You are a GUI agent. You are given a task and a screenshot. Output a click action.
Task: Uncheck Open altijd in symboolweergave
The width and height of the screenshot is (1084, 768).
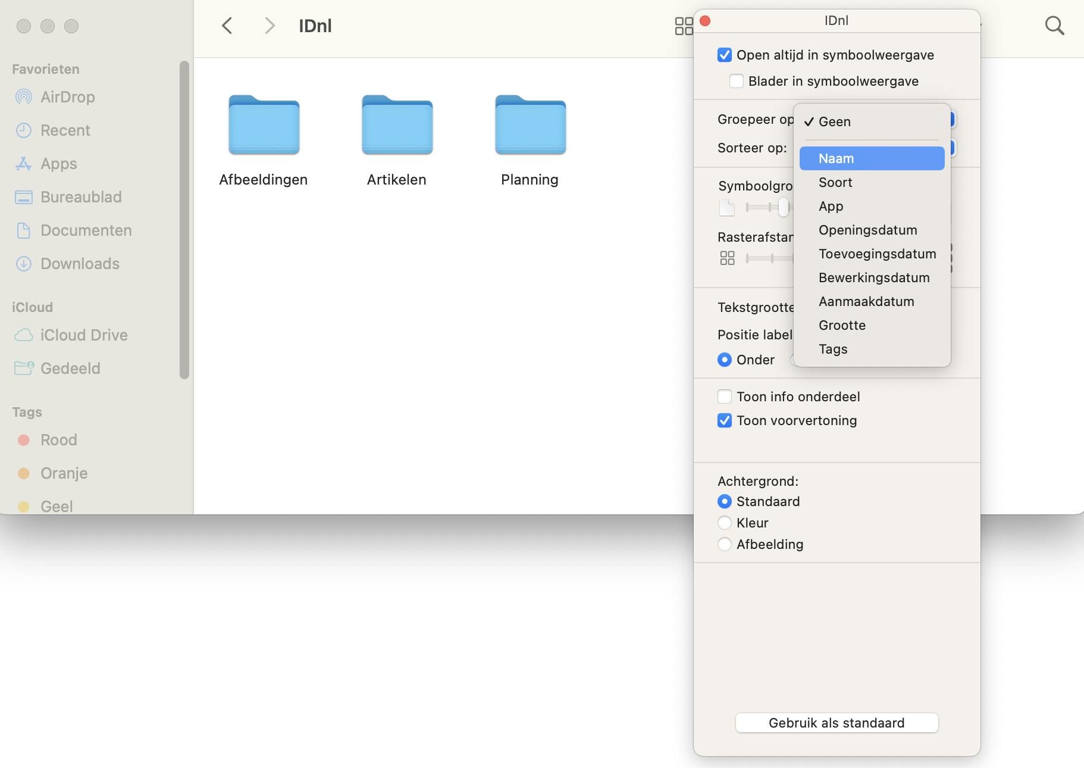[723, 55]
